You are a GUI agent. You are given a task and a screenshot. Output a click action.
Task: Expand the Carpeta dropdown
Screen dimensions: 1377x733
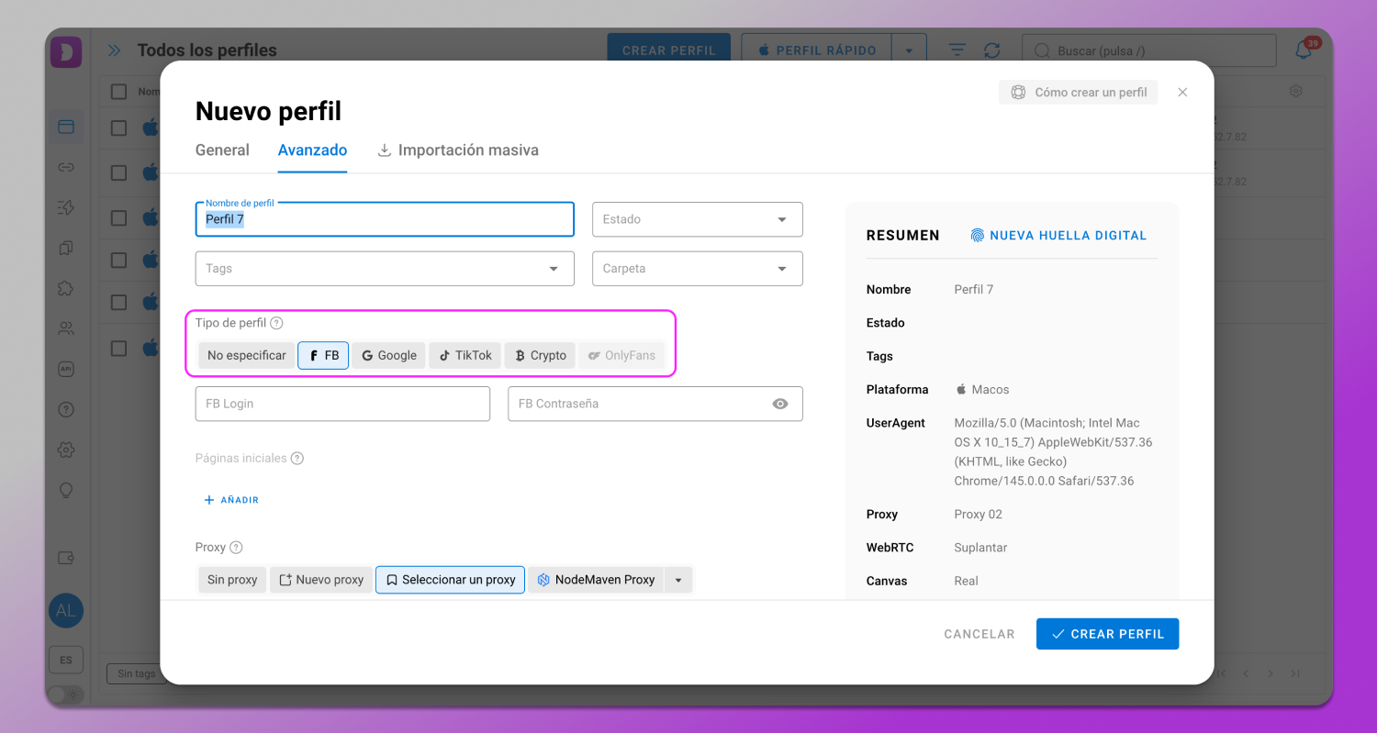pyautogui.click(x=698, y=269)
